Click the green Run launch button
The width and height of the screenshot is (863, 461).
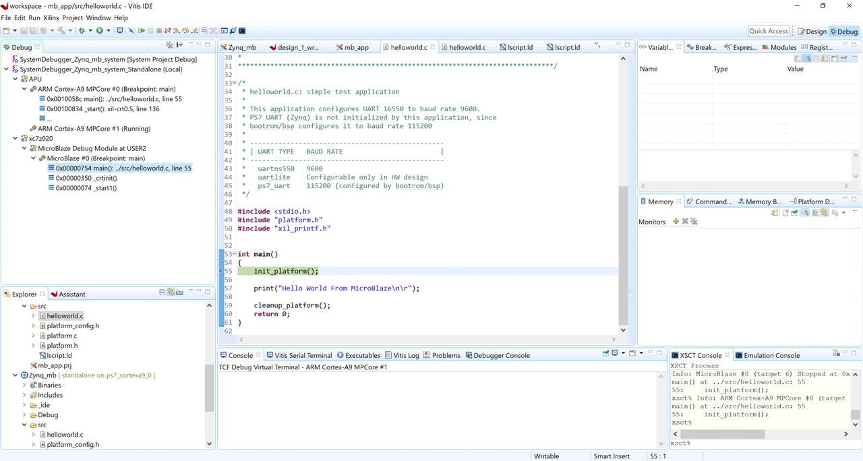99,31
